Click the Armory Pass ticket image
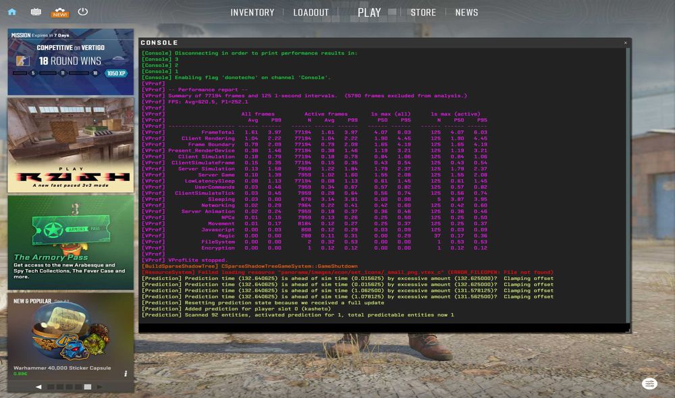This screenshot has height=398, width=675. pos(71,229)
